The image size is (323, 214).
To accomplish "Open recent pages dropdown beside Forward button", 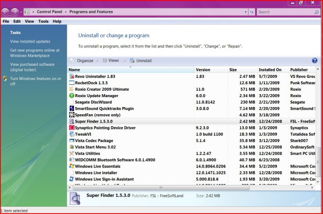I will coord(21,12).
